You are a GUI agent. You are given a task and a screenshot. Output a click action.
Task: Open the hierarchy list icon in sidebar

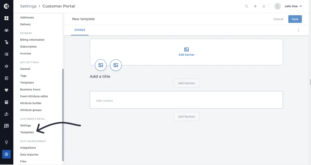[6, 42]
